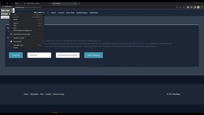Open the browser three-dot menu
This screenshot has height=115, width=204.
[x=202, y=7]
